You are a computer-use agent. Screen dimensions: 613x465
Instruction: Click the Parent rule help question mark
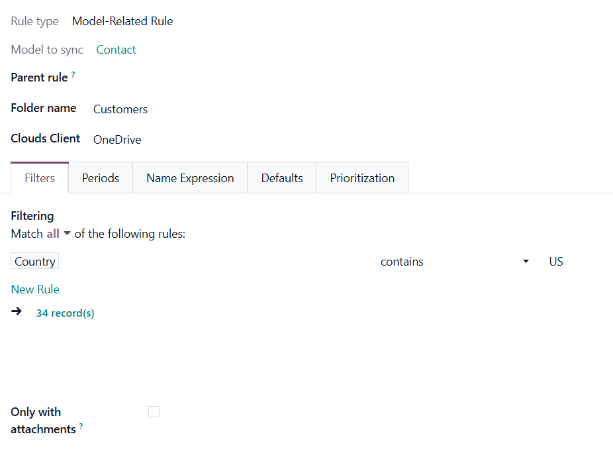pos(73,75)
